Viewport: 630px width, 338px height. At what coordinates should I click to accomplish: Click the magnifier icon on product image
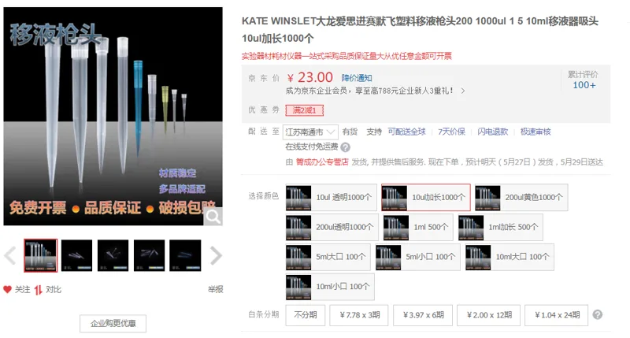coord(213,217)
